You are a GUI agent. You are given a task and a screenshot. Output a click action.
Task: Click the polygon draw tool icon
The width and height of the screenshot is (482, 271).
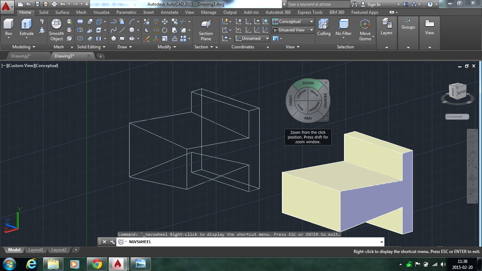coord(114,38)
